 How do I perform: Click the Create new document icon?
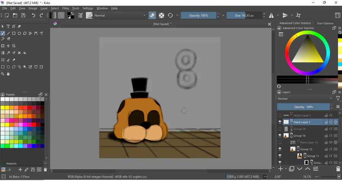7,16
